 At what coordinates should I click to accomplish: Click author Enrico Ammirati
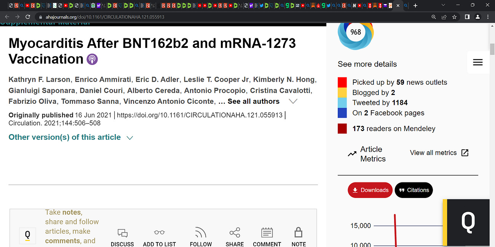[103, 79]
